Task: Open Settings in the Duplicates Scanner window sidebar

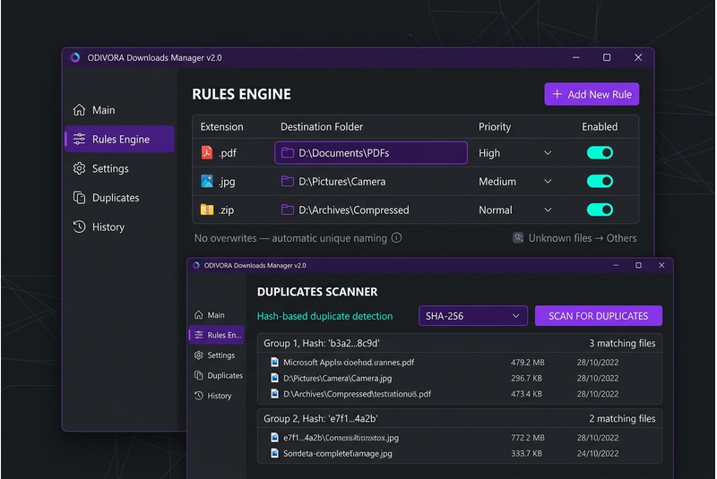Action: click(214, 355)
